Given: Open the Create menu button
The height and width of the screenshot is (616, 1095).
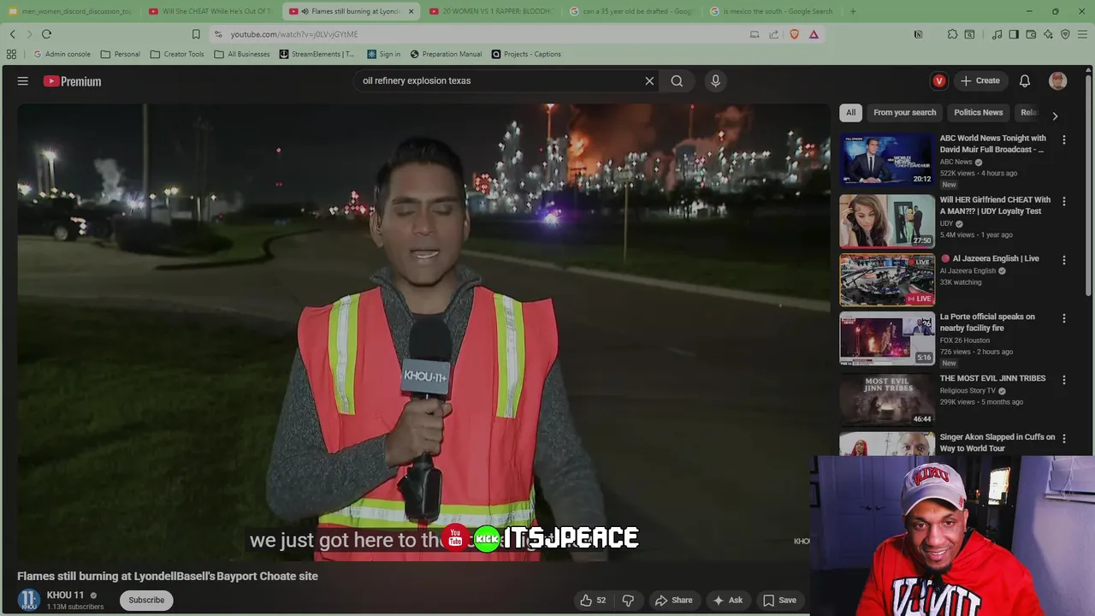Looking at the screenshot, I should pos(980,81).
